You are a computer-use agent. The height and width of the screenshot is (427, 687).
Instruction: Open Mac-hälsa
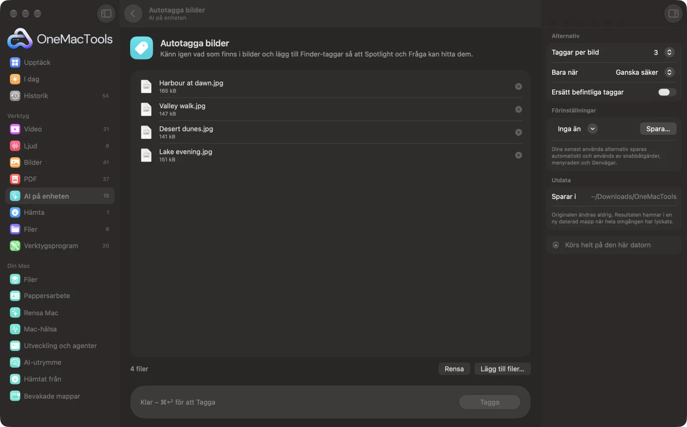[60, 329]
